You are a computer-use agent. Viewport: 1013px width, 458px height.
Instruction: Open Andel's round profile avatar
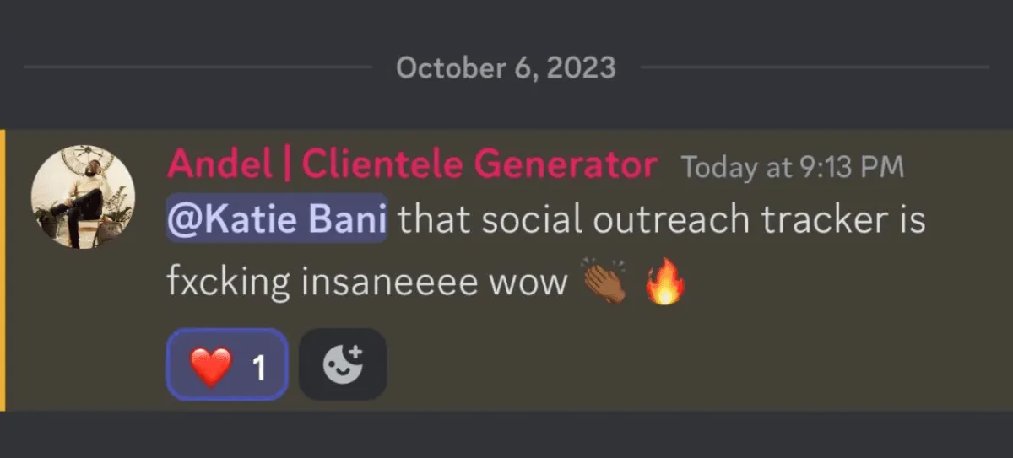click(x=84, y=197)
